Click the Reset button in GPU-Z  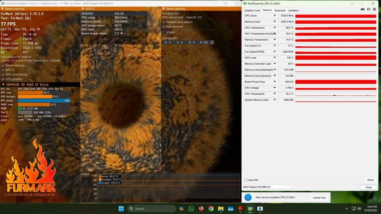pyautogui.click(x=370, y=180)
